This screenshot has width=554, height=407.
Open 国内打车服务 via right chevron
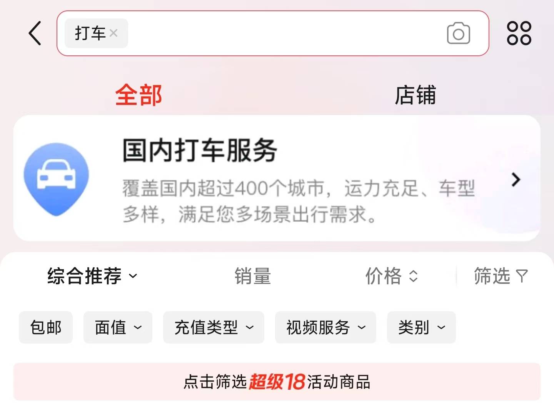516,180
